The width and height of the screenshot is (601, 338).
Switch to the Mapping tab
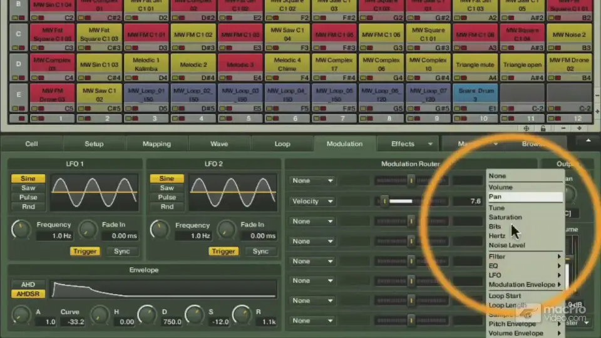(157, 144)
